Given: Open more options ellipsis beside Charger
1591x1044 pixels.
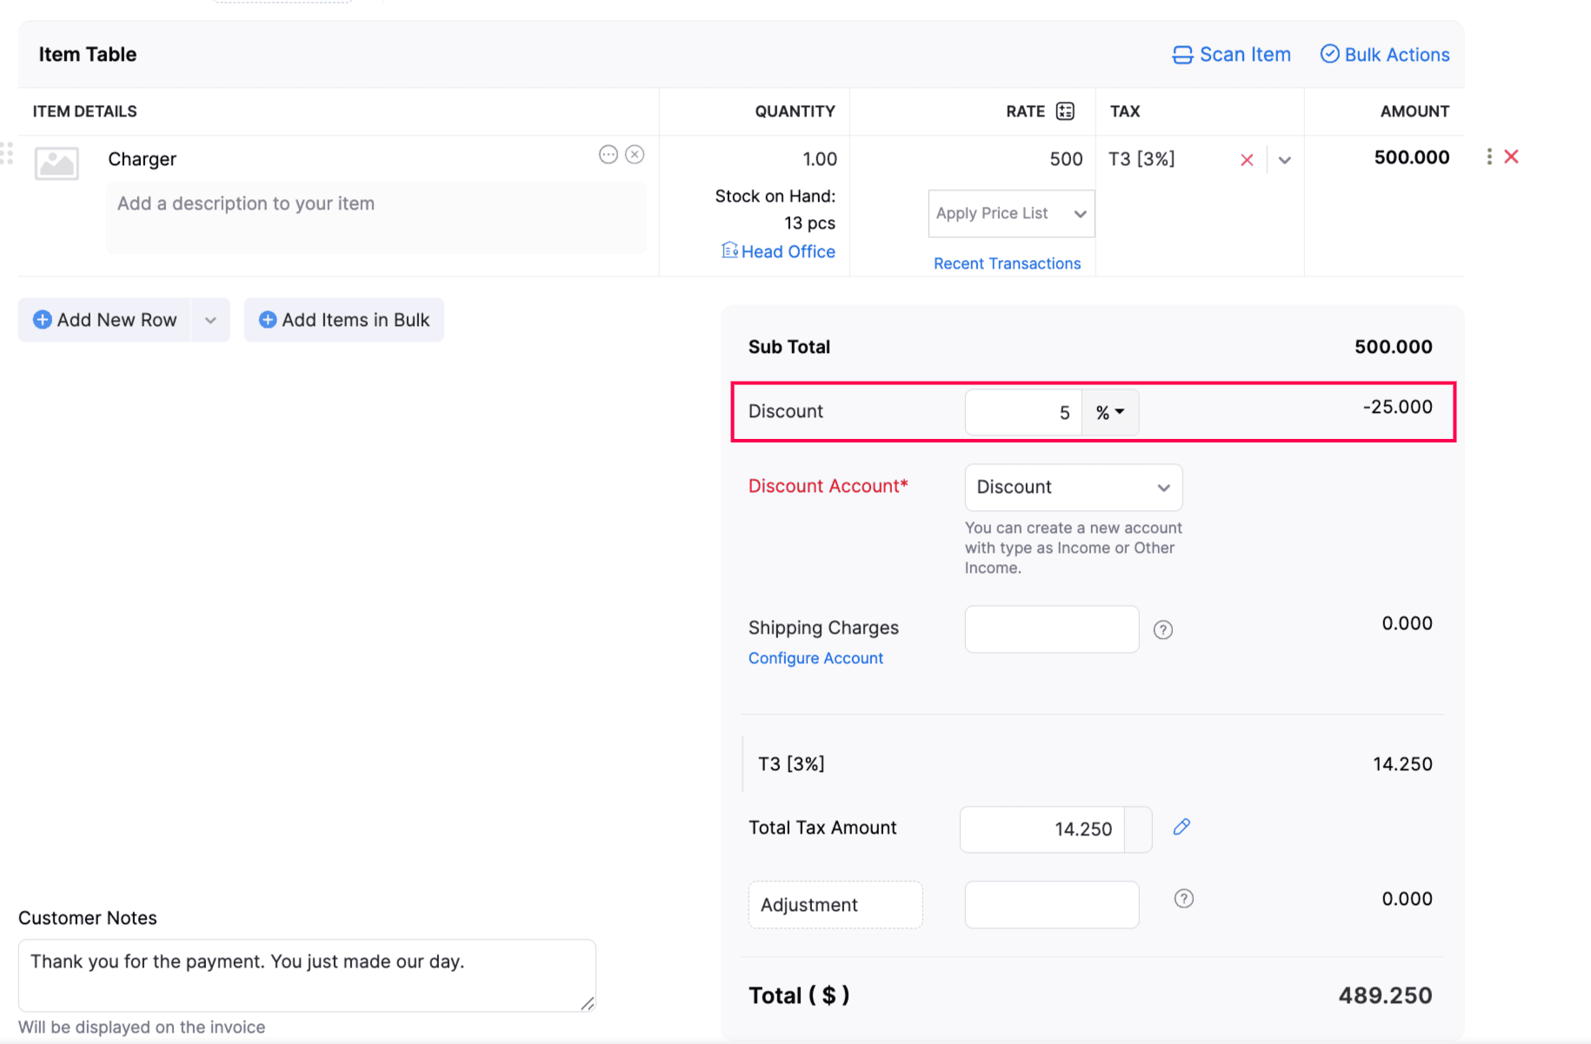Looking at the screenshot, I should (x=608, y=155).
